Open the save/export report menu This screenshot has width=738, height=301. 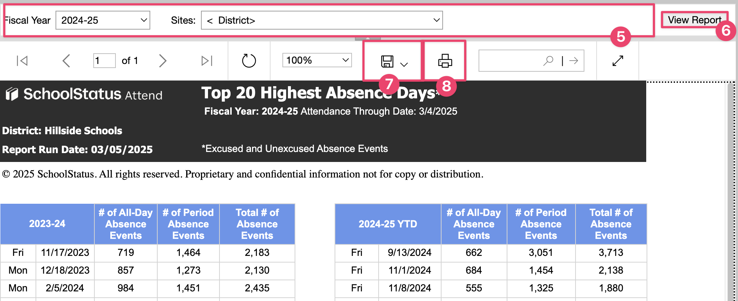tap(394, 61)
